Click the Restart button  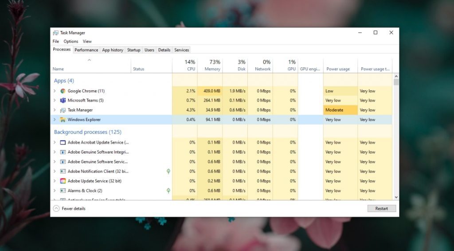(382, 209)
